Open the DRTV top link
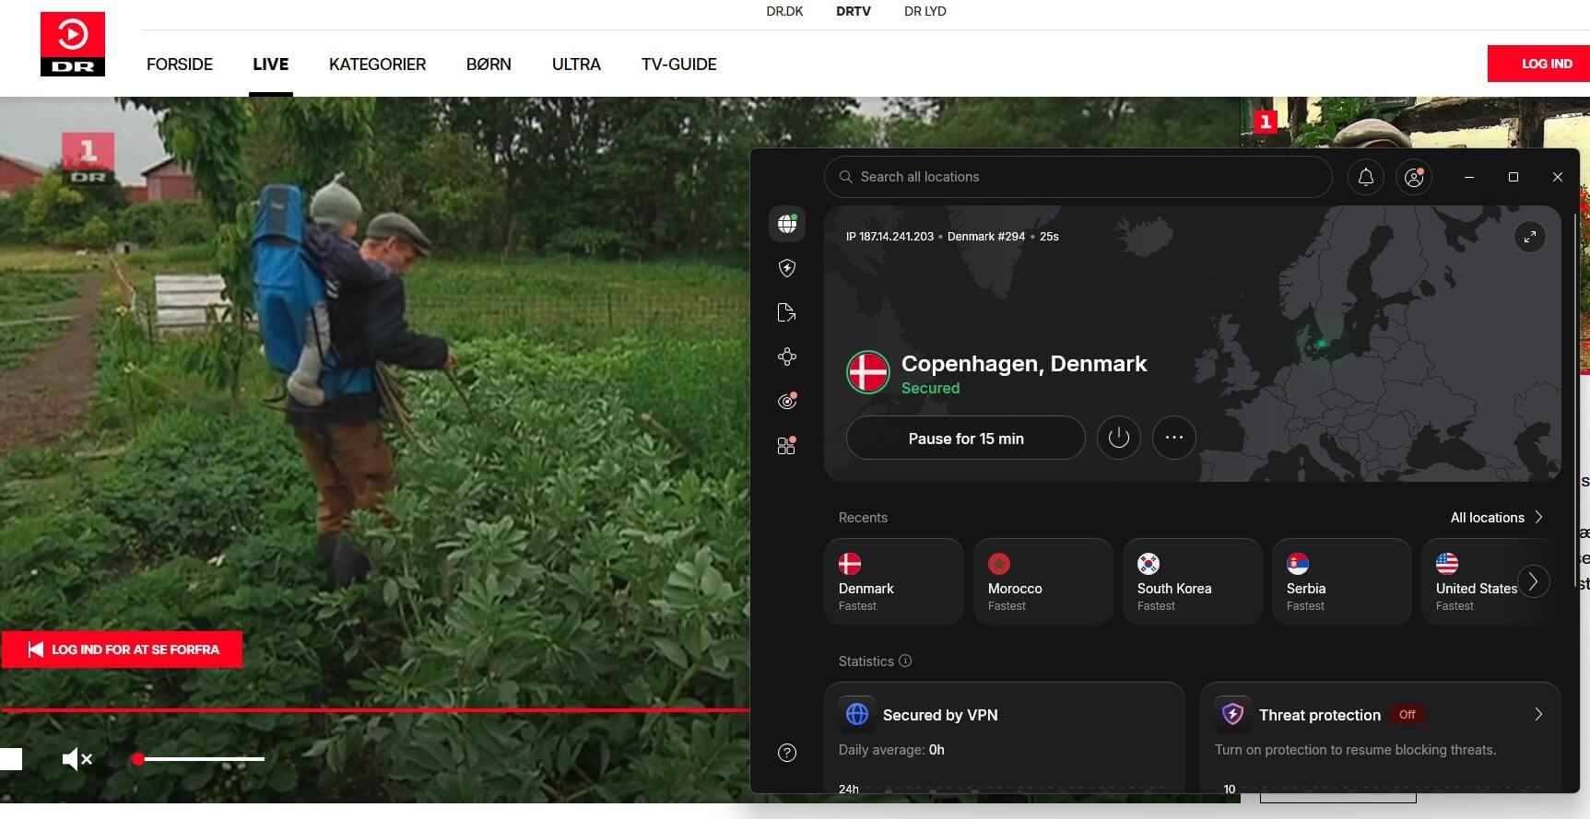This screenshot has width=1590, height=819. pyautogui.click(x=854, y=11)
